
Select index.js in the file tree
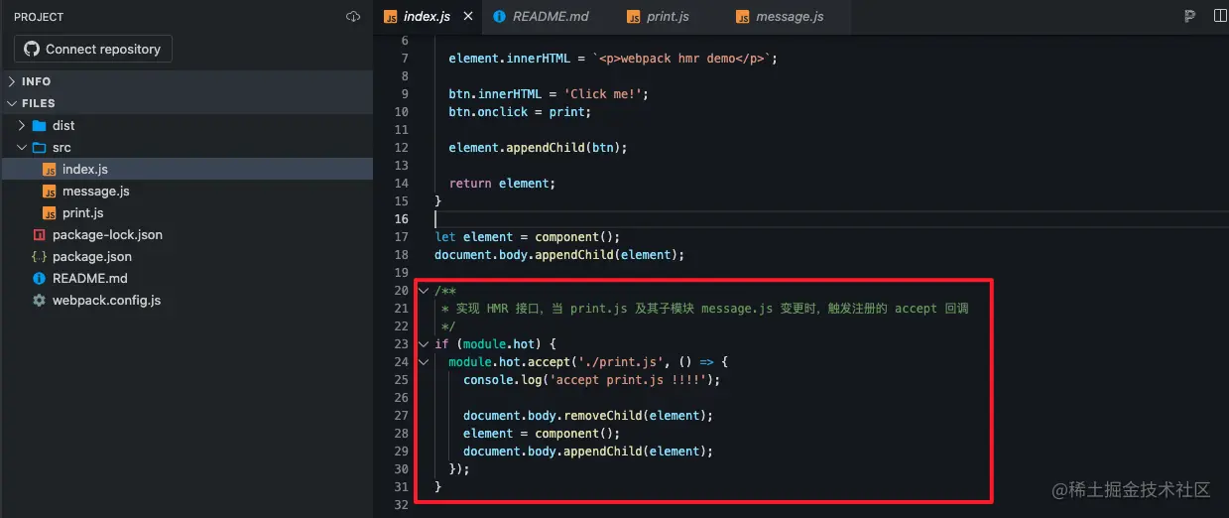point(186,169)
